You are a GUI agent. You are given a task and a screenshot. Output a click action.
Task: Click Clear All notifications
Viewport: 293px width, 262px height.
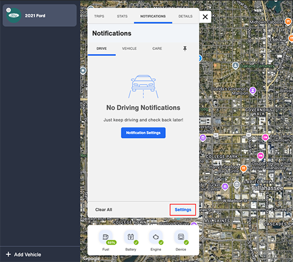pos(103,210)
